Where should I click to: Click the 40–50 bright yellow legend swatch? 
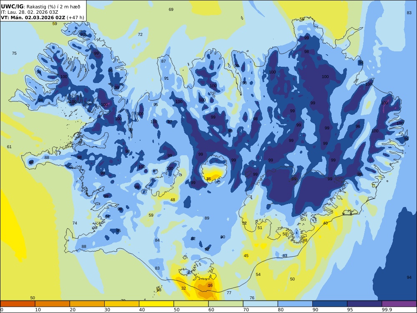156,304
